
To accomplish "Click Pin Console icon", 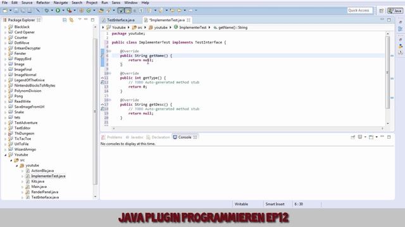I will tap(353, 137).
